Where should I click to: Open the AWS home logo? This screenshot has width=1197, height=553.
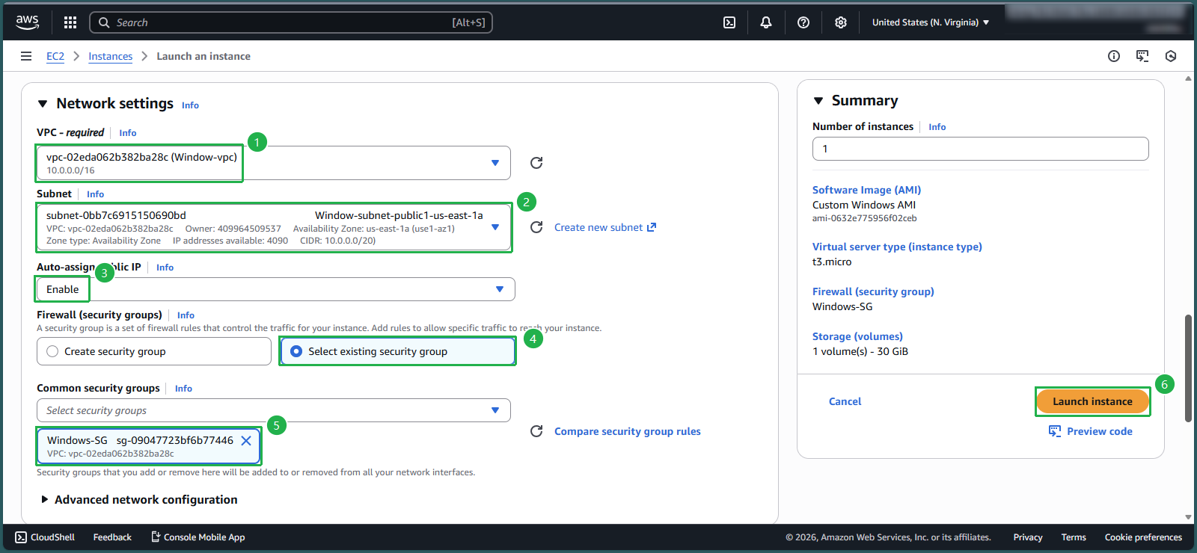[28, 22]
